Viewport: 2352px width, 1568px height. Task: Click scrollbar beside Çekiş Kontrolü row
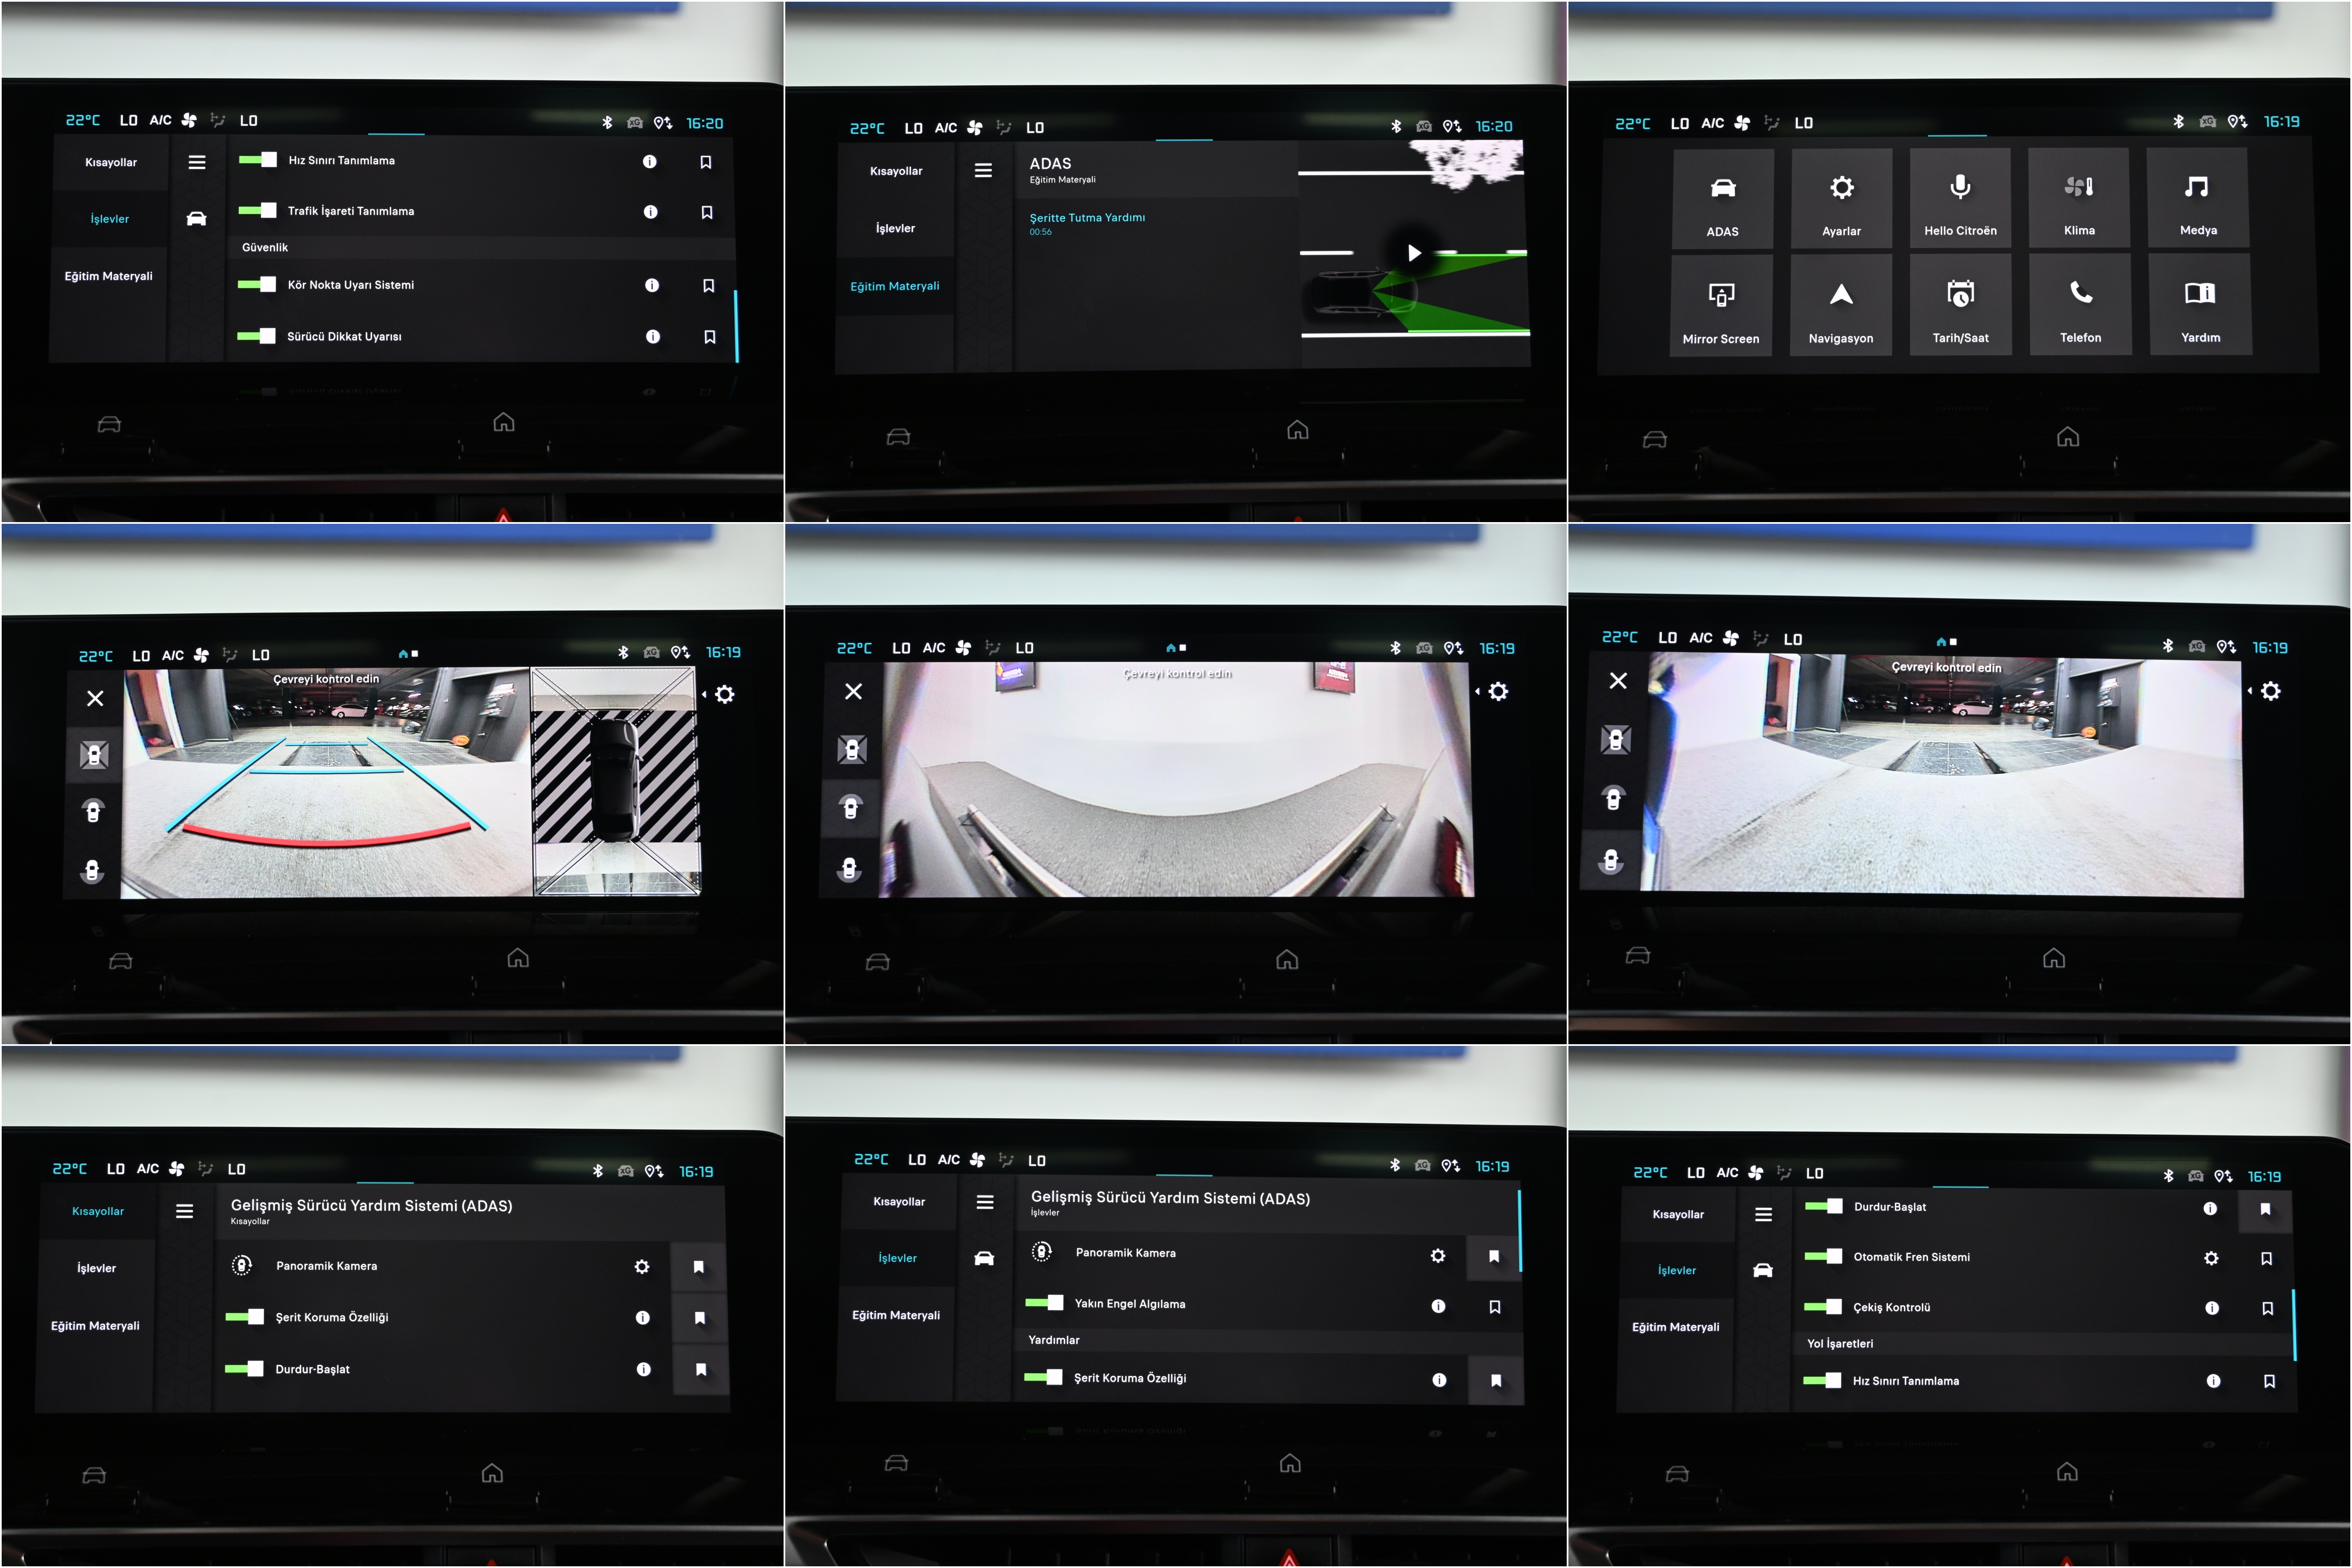(2294, 1325)
